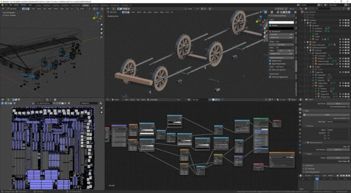Click the white Color swatch in Screencast Keys
This screenshot has height=193, width=351.
click(281, 22)
